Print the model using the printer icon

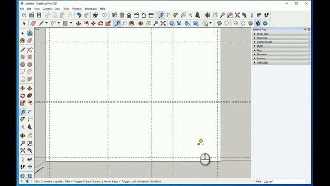coord(95,15)
